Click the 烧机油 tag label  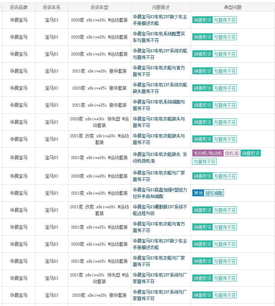click(231, 153)
